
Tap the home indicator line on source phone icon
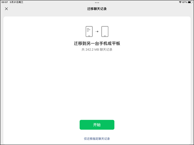point(89,36)
